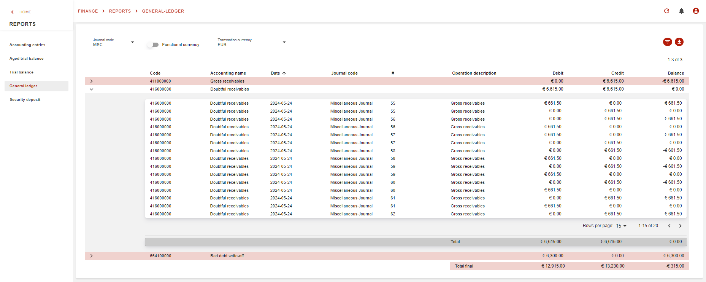Image resolution: width=706 pixels, height=282 pixels.
Task: Open the notifications bell
Action: [681, 11]
